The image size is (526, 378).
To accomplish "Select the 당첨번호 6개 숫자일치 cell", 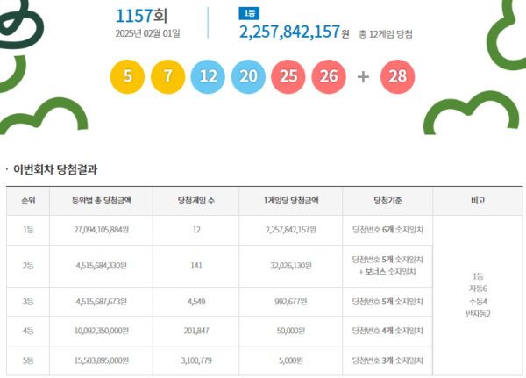I will click(387, 230).
